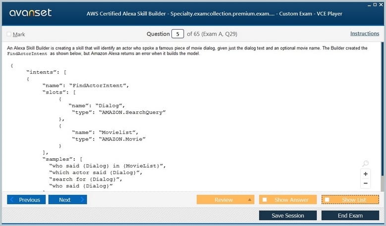
Task: Click the FindActorIntent name line in code
Action: (x=85, y=85)
